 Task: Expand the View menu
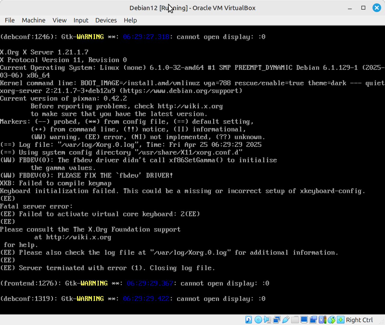tap(59, 20)
